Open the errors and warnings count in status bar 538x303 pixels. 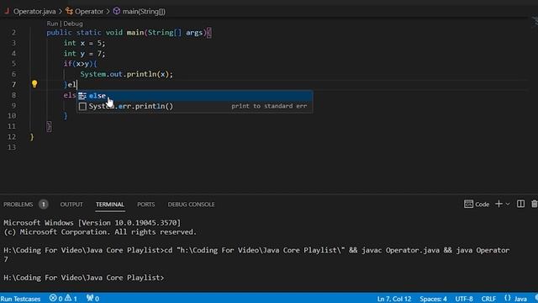(63, 299)
